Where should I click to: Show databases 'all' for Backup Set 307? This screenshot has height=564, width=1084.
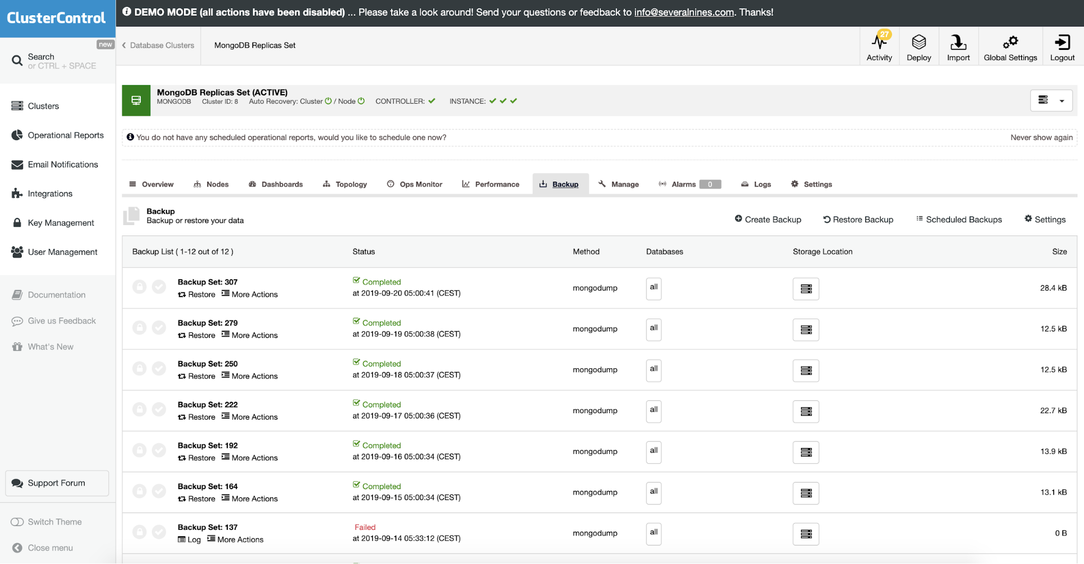click(653, 288)
